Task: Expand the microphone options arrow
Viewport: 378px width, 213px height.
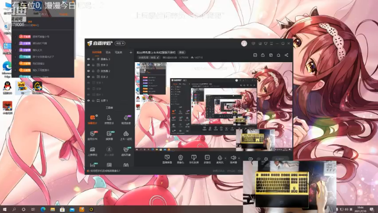Action: pos(226,158)
